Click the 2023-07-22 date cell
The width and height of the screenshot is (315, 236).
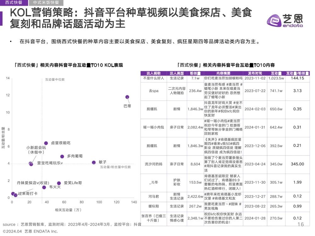(255, 91)
